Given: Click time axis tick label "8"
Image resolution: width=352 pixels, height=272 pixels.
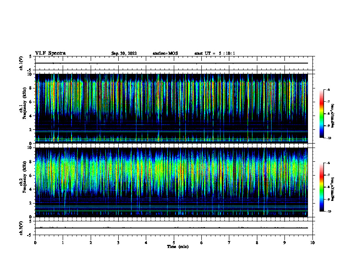Looking at the screenshot, I should click(x=257, y=243).
